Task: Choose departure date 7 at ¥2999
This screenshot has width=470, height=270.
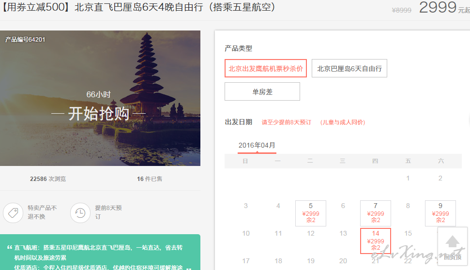Action: coord(375,213)
